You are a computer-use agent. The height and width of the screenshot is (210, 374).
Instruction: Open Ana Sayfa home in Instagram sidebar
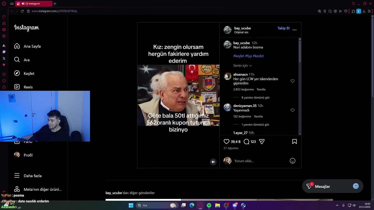27,46
